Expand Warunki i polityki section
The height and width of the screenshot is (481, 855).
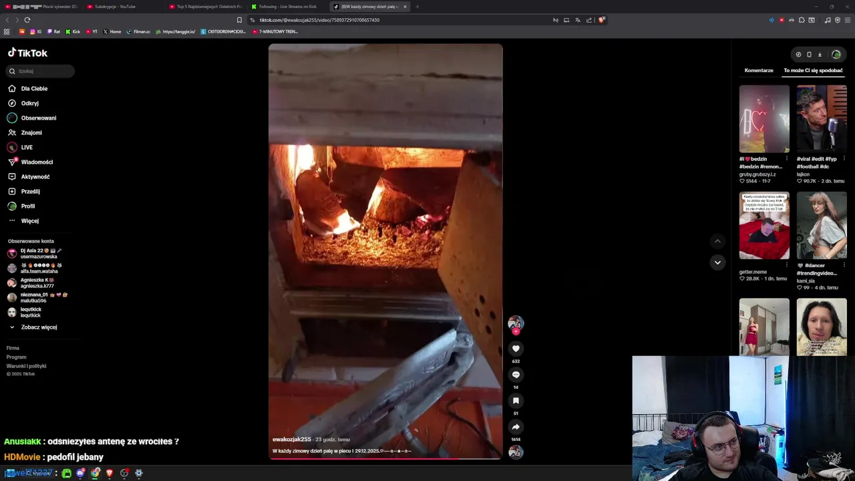(26, 366)
